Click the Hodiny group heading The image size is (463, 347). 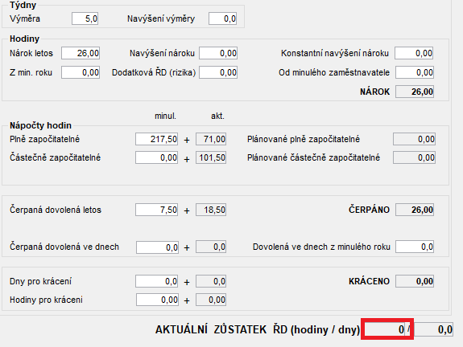point(24,39)
